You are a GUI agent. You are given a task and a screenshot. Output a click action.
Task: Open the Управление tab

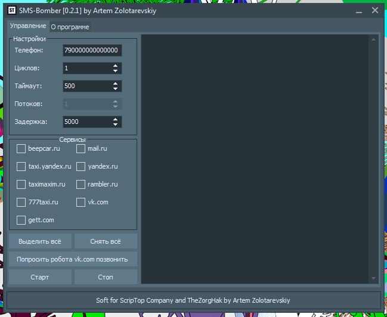(28, 26)
